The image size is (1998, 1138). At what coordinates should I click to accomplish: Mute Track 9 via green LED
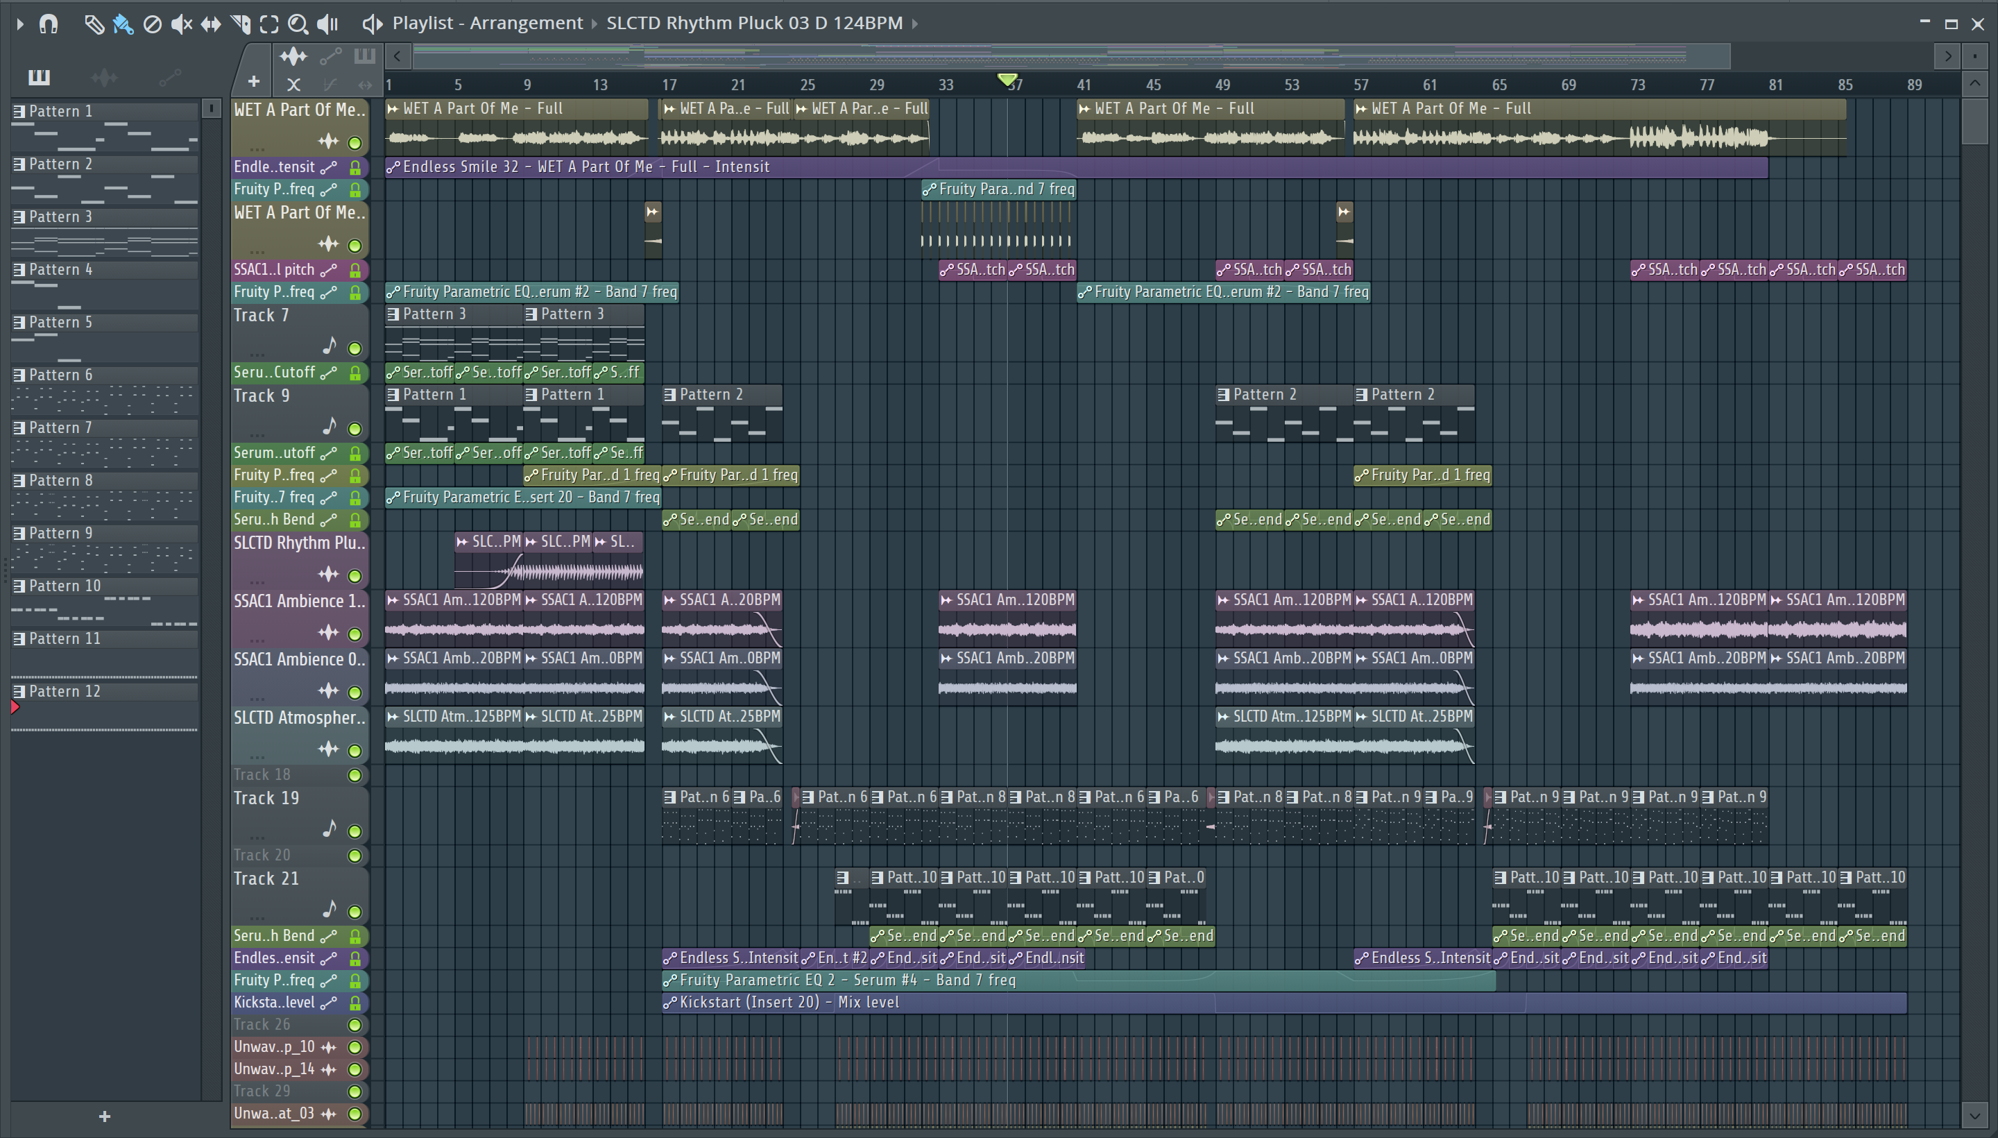(354, 428)
